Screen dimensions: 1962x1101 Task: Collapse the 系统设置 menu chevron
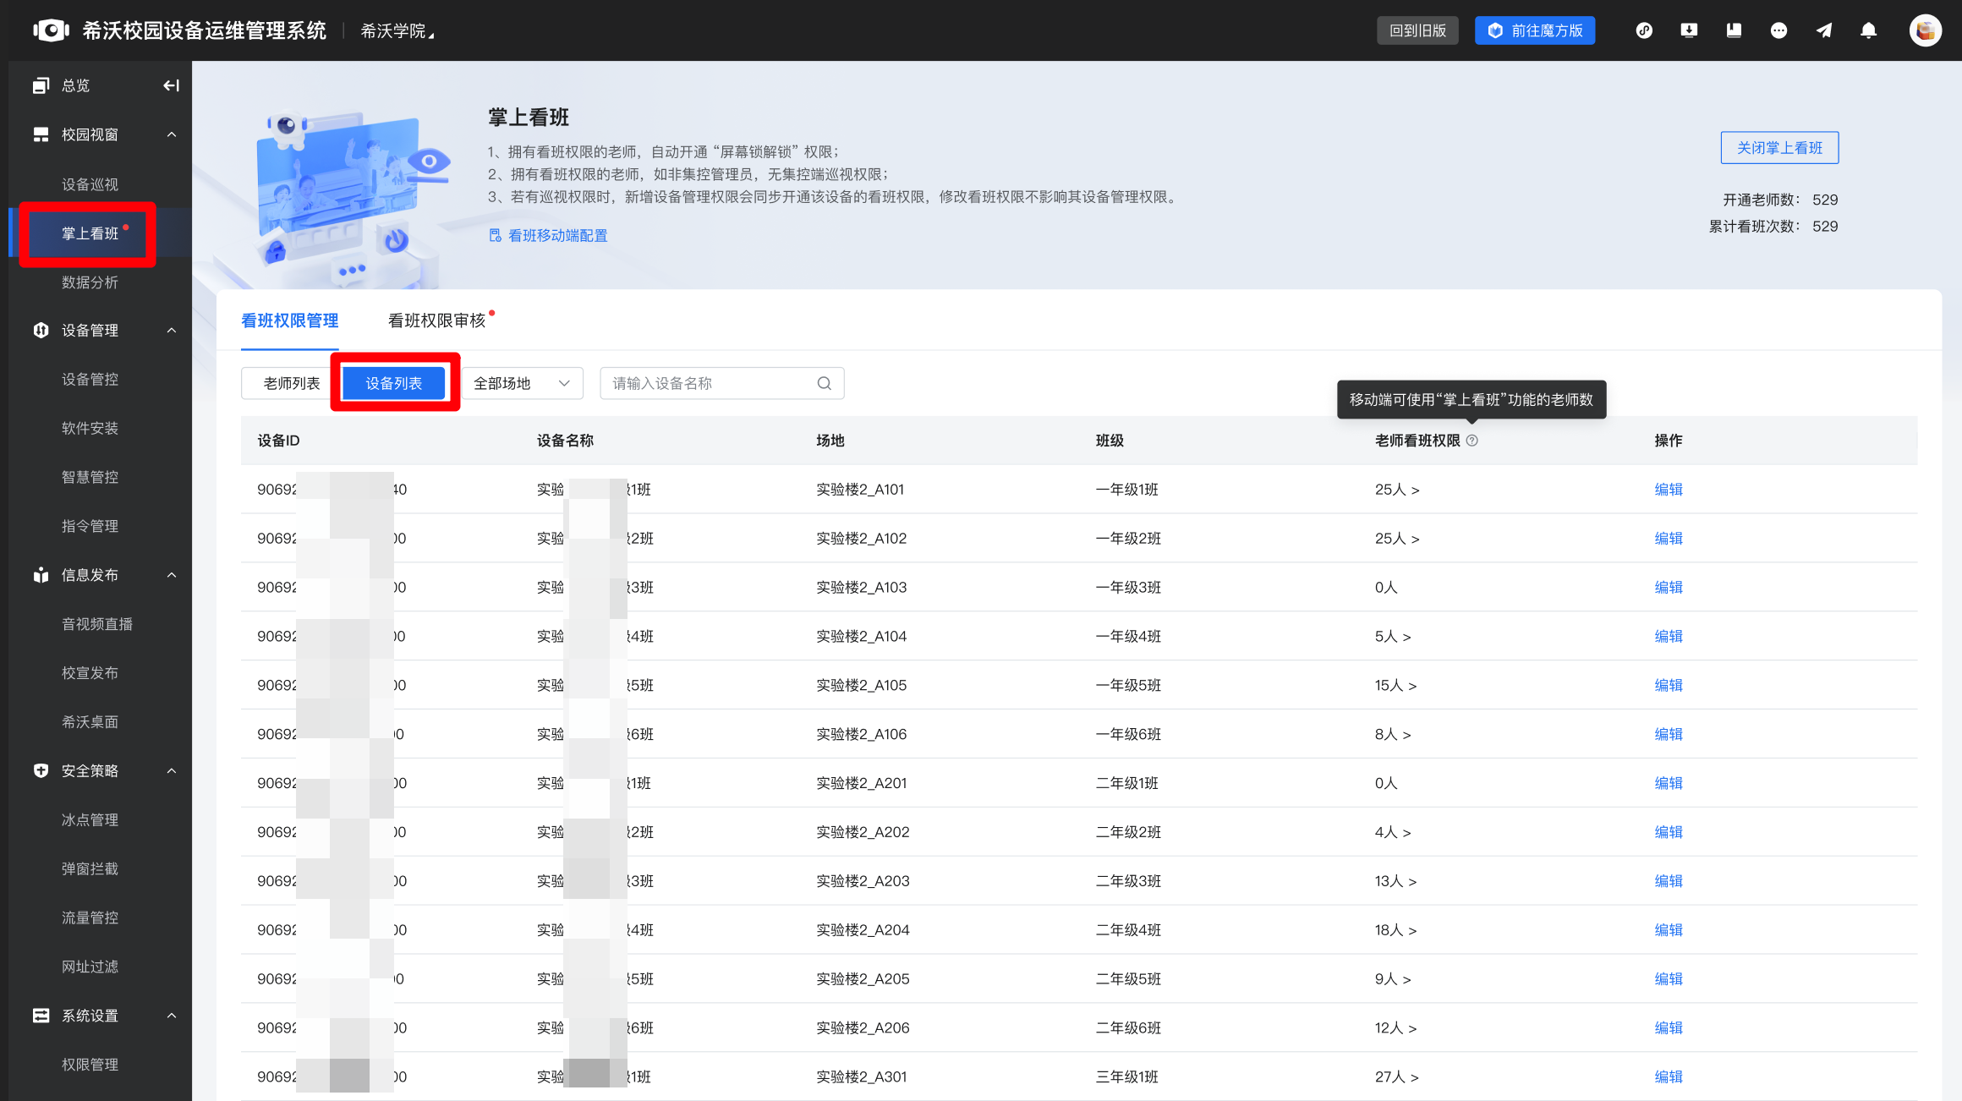[x=172, y=1016]
